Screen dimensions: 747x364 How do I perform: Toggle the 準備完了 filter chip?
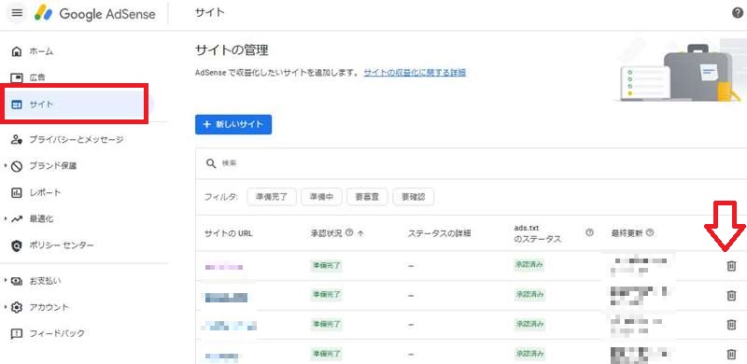pos(272,197)
